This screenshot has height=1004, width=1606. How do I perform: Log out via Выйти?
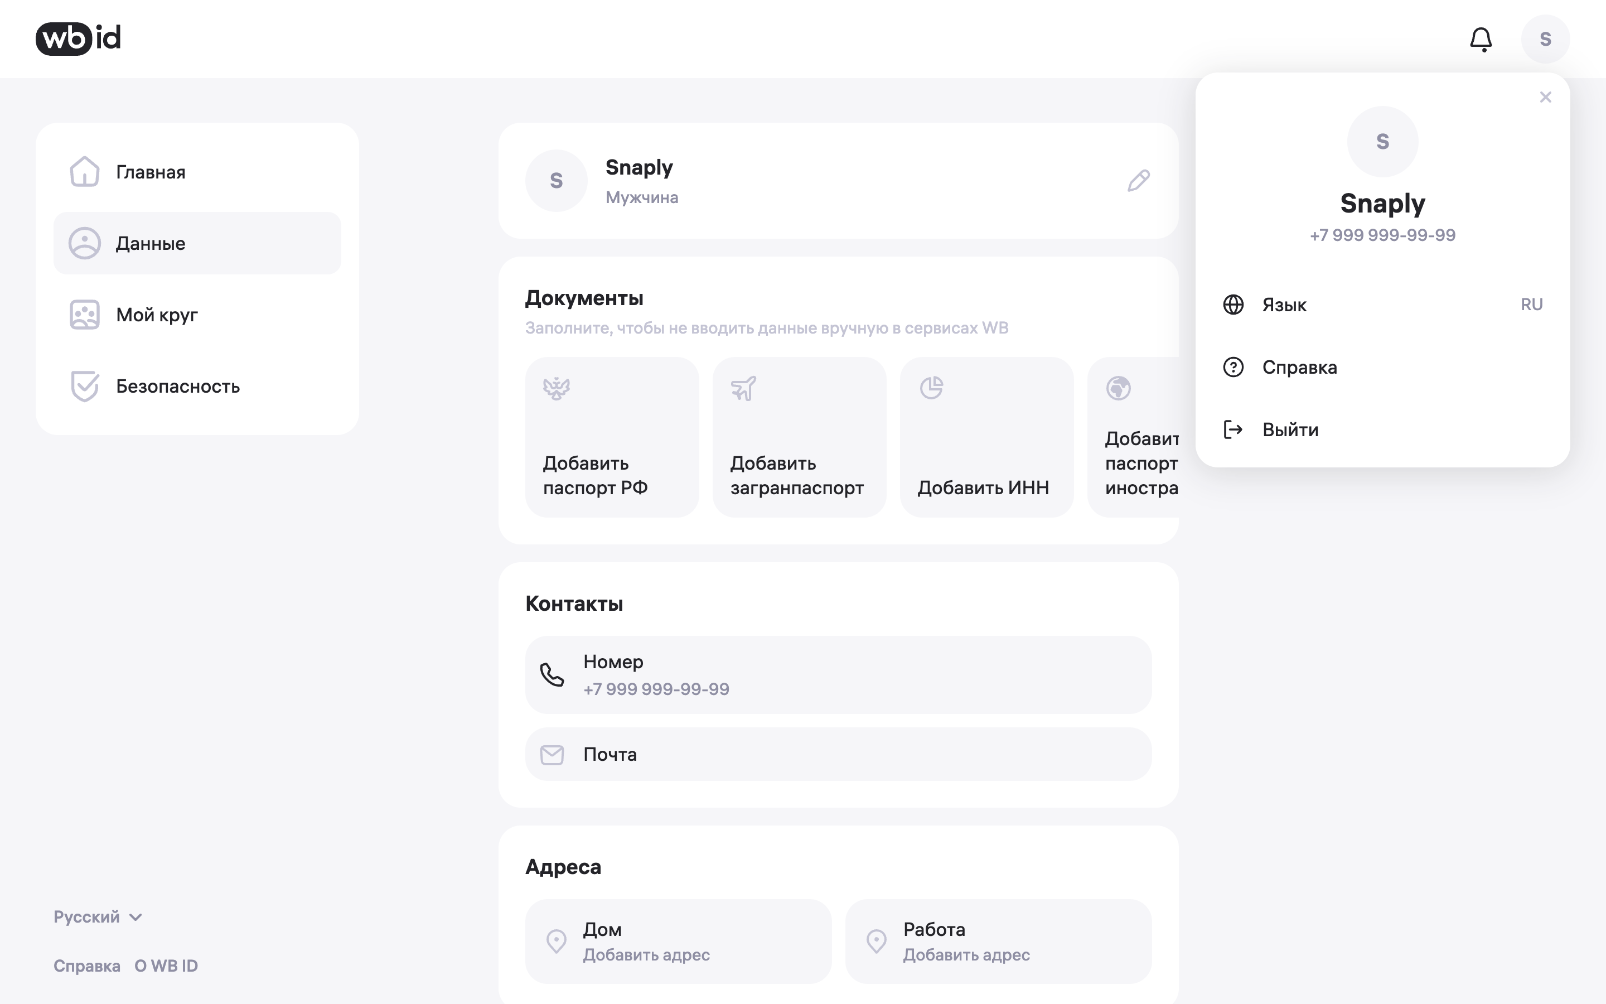[1382, 429]
